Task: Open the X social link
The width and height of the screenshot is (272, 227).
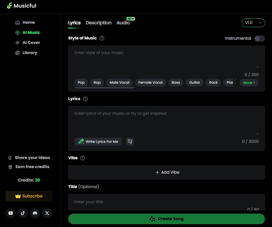Action: click(x=47, y=213)
